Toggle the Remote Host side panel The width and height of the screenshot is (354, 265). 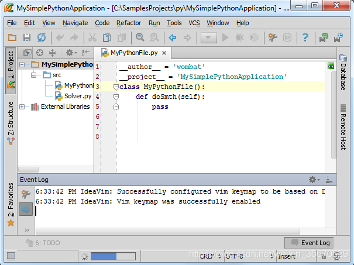tap(343, 127)
